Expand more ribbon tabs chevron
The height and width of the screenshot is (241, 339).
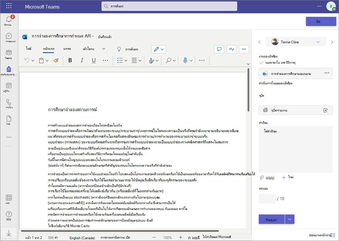point(104,49)
